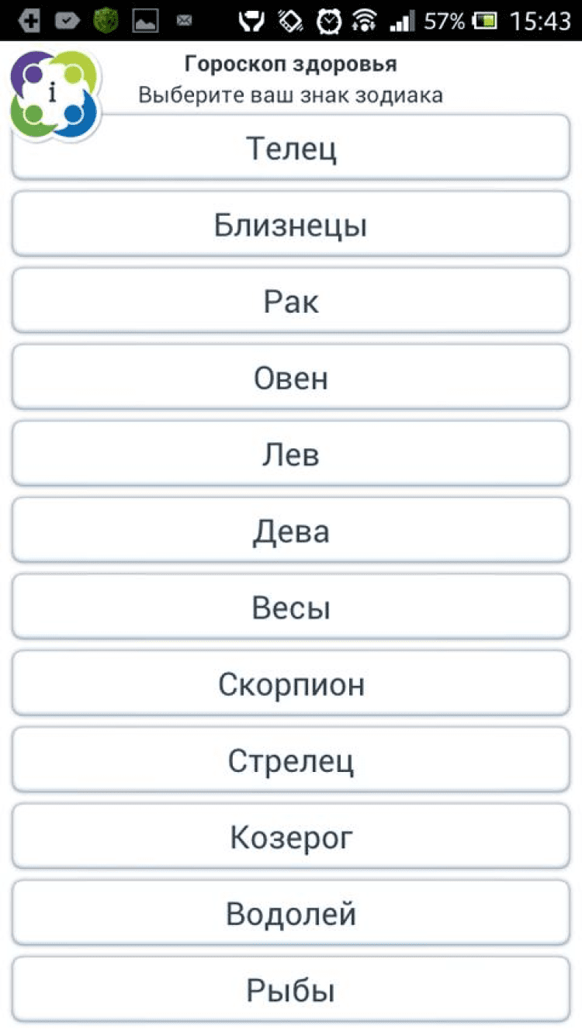Tap the screen rotation status icon

pos(291,21)
